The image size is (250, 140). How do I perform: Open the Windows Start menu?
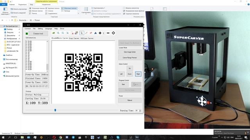pyautogui.click(x=3, y=137)
